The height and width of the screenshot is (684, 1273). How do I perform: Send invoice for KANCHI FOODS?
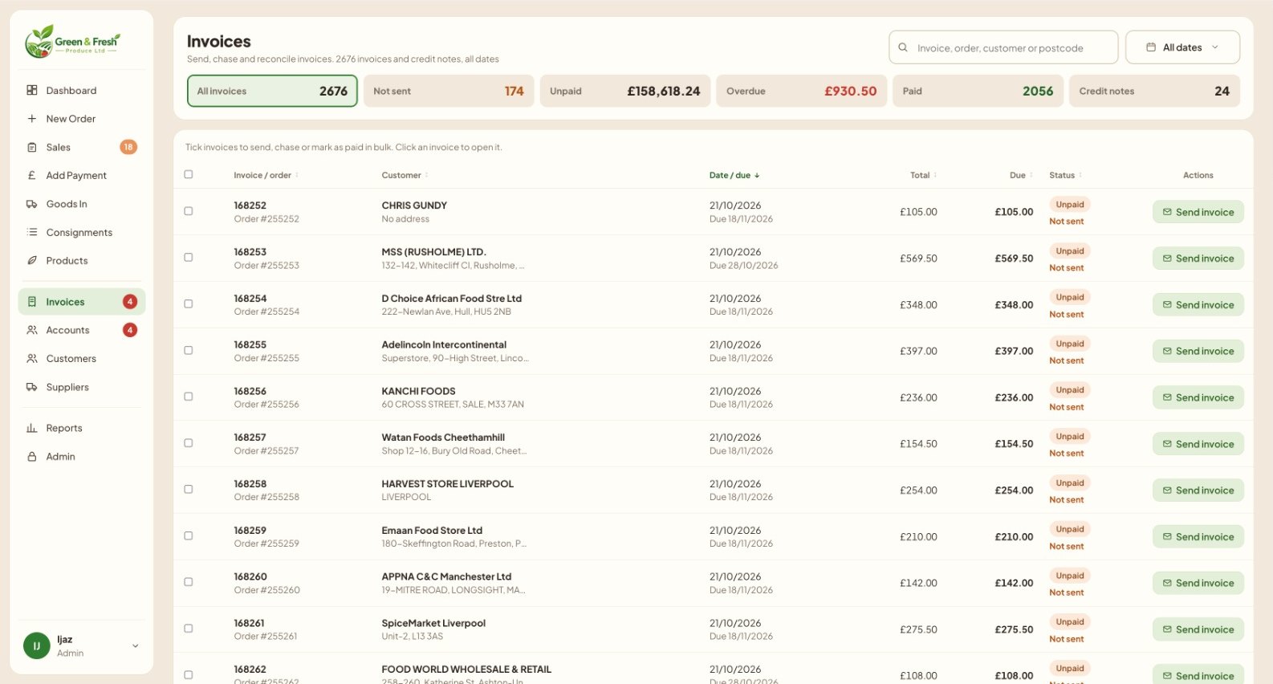point(1198,397)
